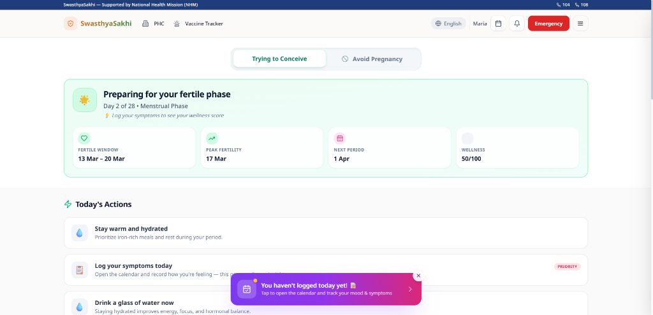Click the sun icon beside fertile phase heading
Viewport: 653px width, 315px height.
[x=85, y=100]
